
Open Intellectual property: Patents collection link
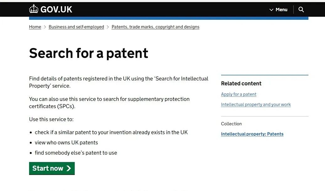252,134
